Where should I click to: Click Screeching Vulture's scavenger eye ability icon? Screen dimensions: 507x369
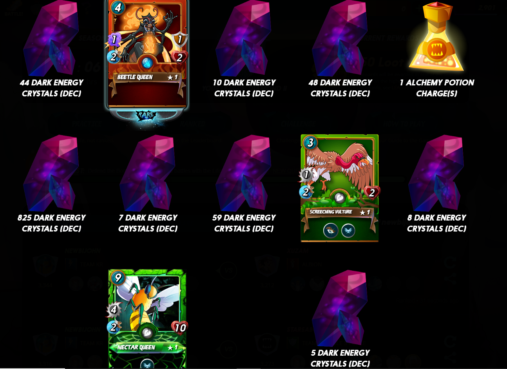331,231
